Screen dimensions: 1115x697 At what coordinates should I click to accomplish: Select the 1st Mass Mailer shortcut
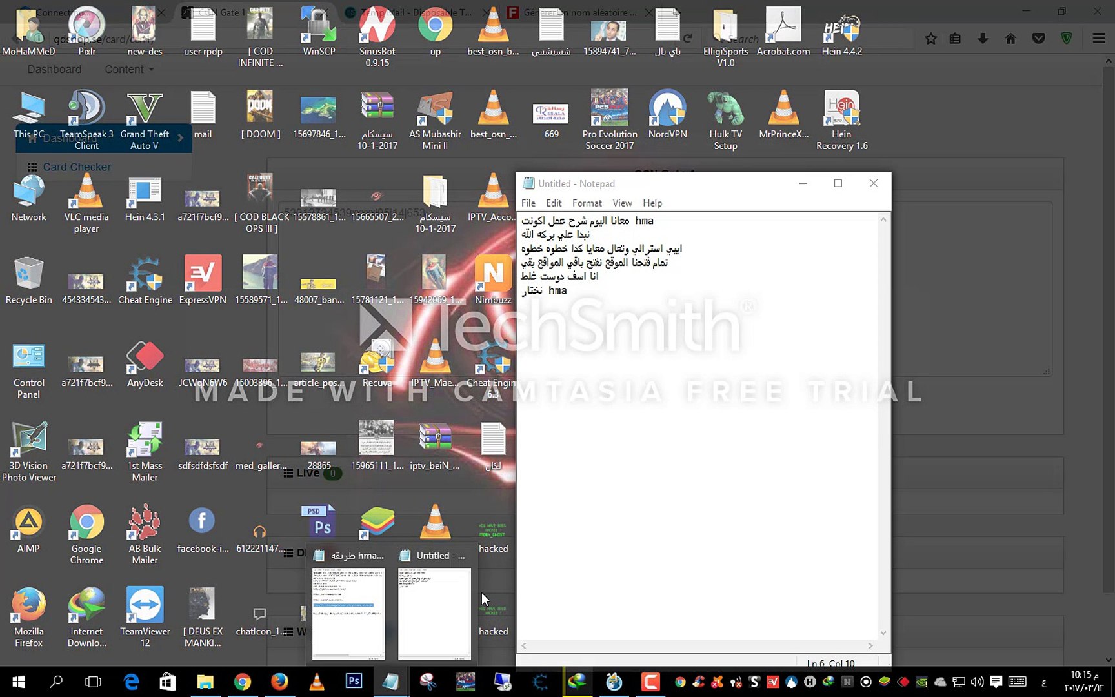[x=145, y=452]
